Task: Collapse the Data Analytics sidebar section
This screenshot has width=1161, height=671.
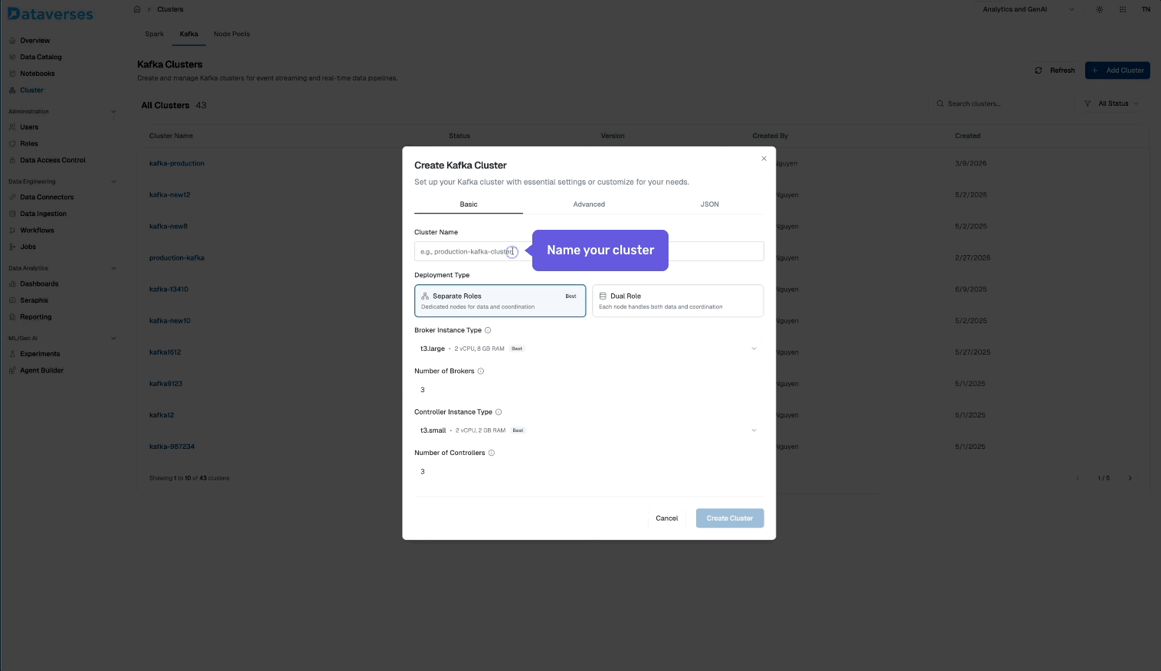Action: tap(113, 268)
